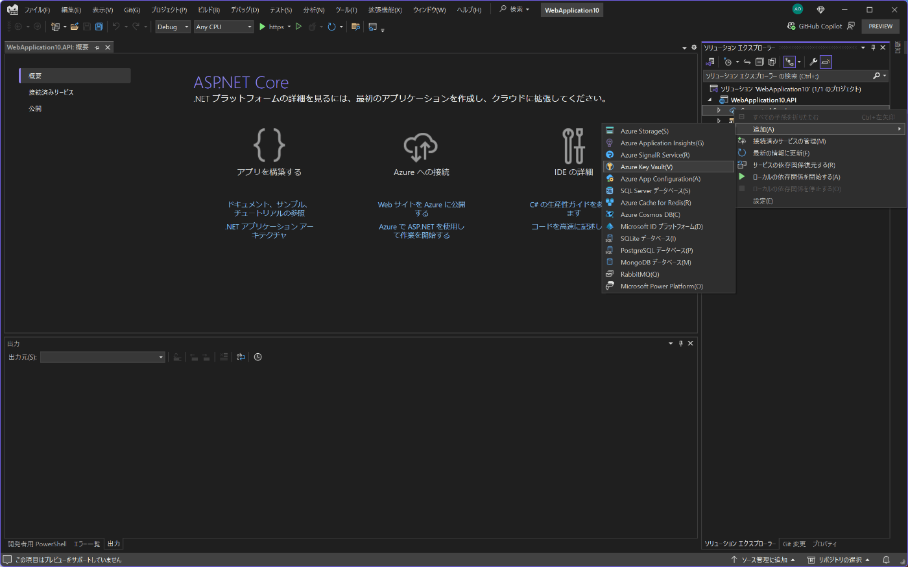Click the curly braces build app icon
908x567 pixels.
(269, 145)
